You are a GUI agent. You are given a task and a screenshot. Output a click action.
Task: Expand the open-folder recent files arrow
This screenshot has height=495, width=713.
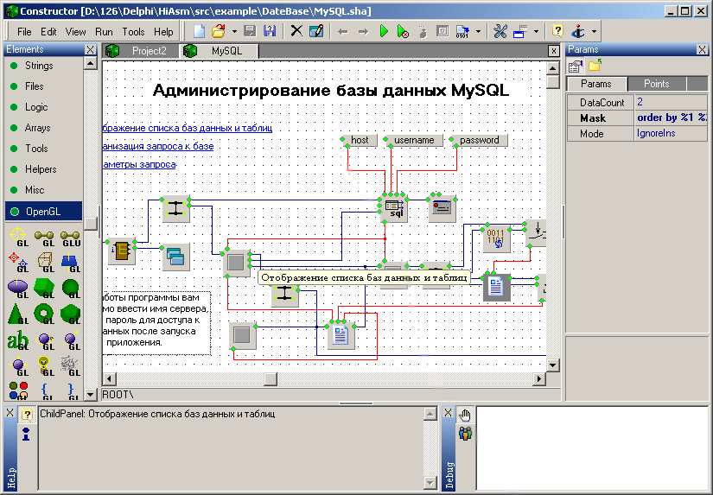point(234,31)
